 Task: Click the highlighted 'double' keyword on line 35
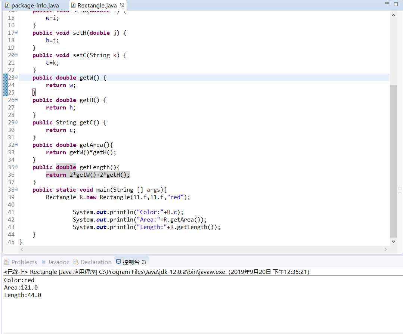66,167
